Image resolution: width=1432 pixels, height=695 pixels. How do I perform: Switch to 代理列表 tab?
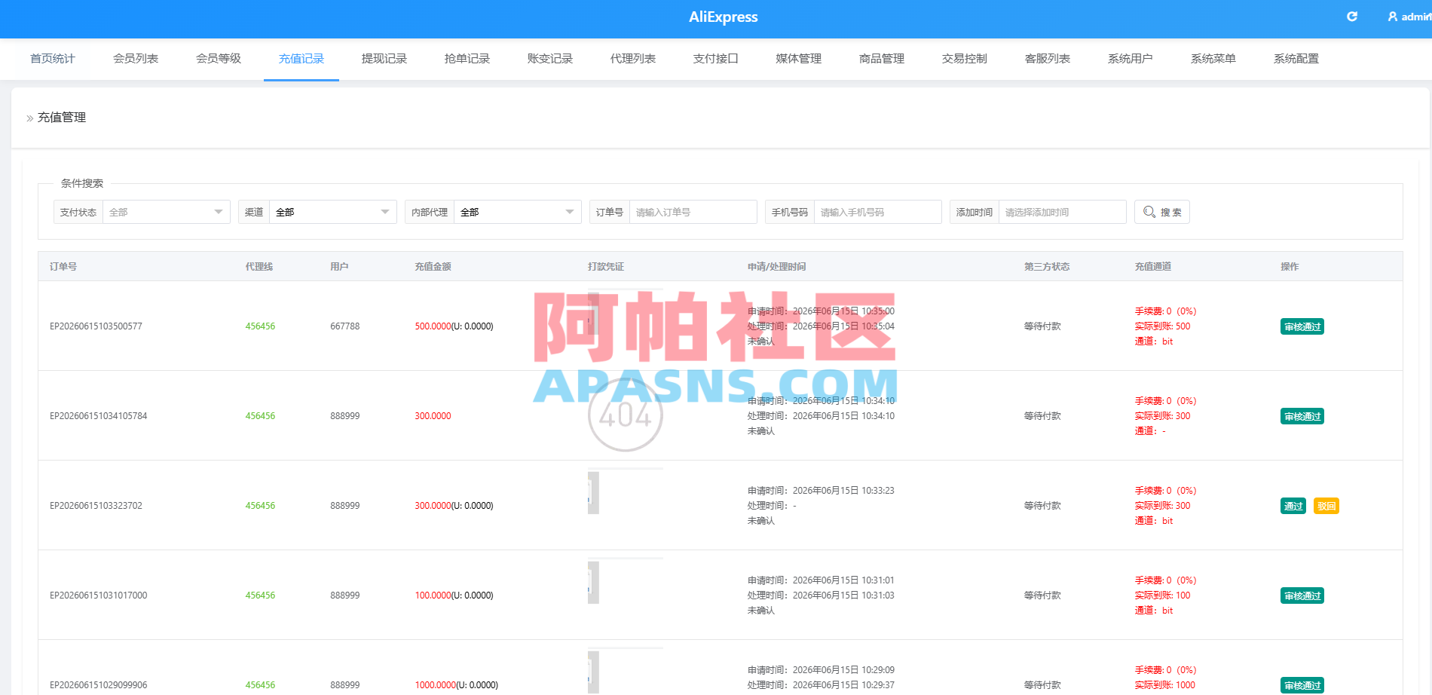[633, 59]
